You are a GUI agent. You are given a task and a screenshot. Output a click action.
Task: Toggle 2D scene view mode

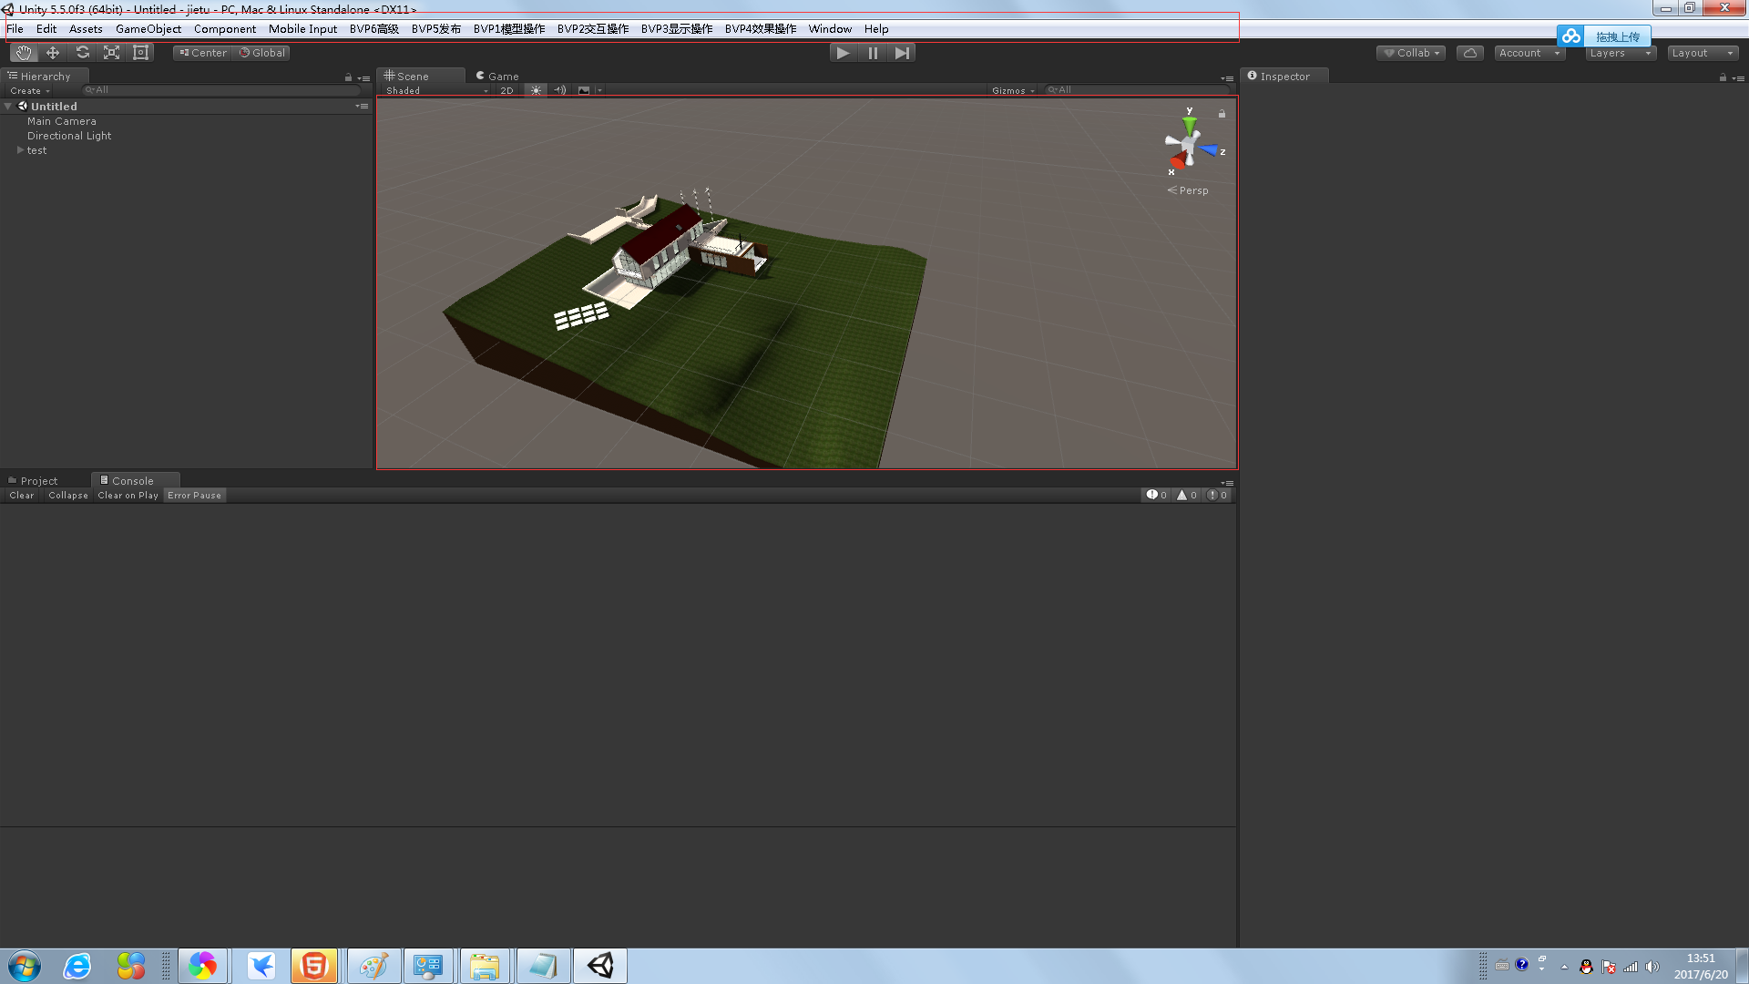(x=506, y=90)
